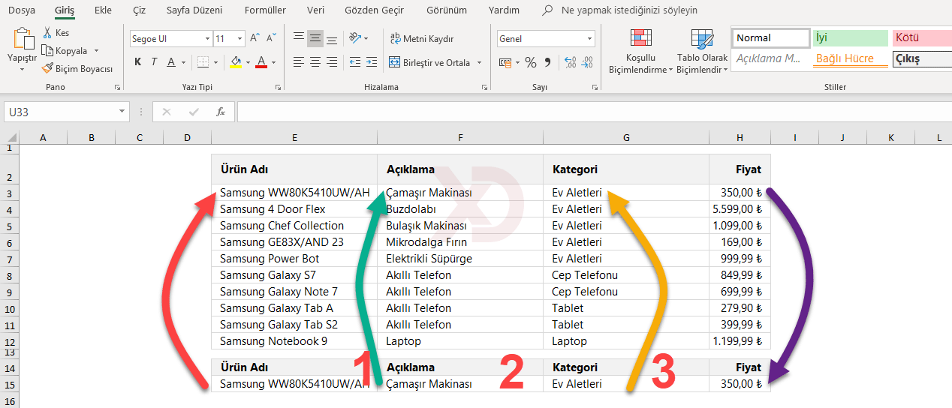The width and height of the screenshot is (952, 408).
Task: Click the Birleştir ve Ortala button
Action: pyautogui.click(x=430, y=62)
